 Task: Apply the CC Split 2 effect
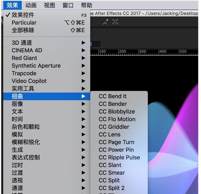point(119,188)
